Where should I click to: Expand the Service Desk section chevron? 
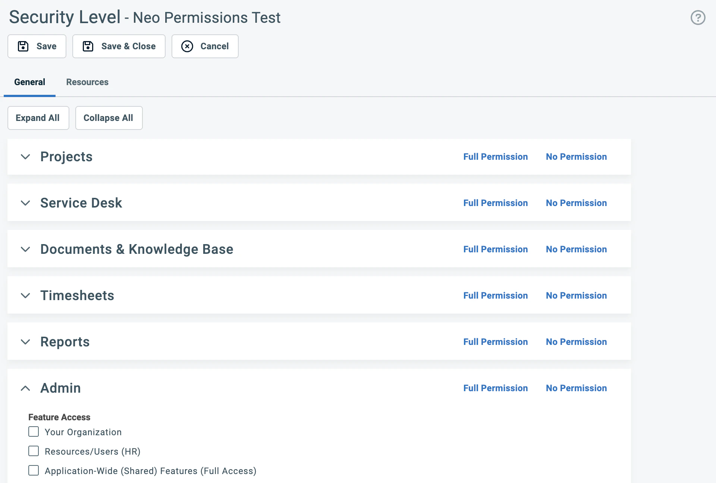click(x=25, y=203)
